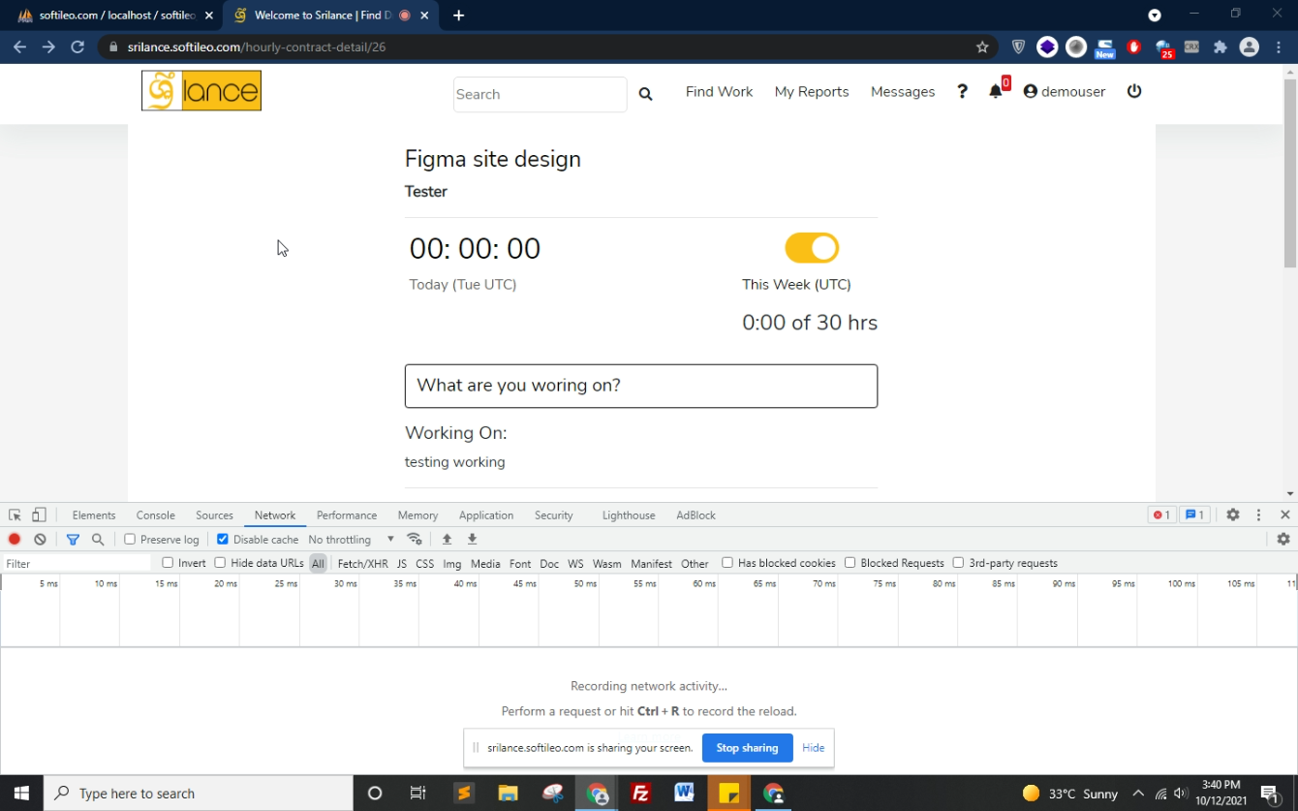Click the notification bell icon
1298x811 pixels.
click(995, 92)
